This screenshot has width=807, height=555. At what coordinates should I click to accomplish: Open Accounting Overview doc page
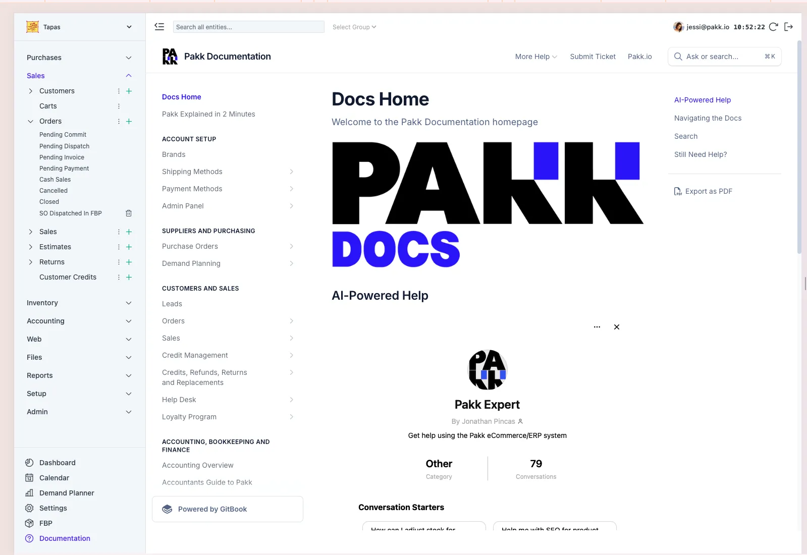[x=198, y=465]
